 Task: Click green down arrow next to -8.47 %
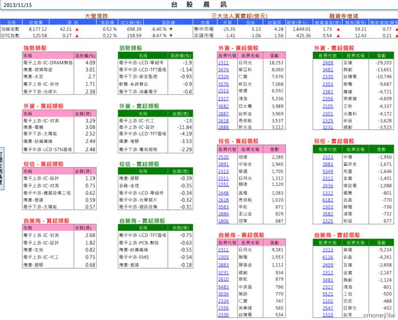pos(170,35)
